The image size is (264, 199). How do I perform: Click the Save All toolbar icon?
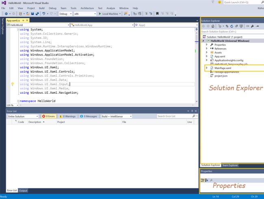click(x=37, y=14)
